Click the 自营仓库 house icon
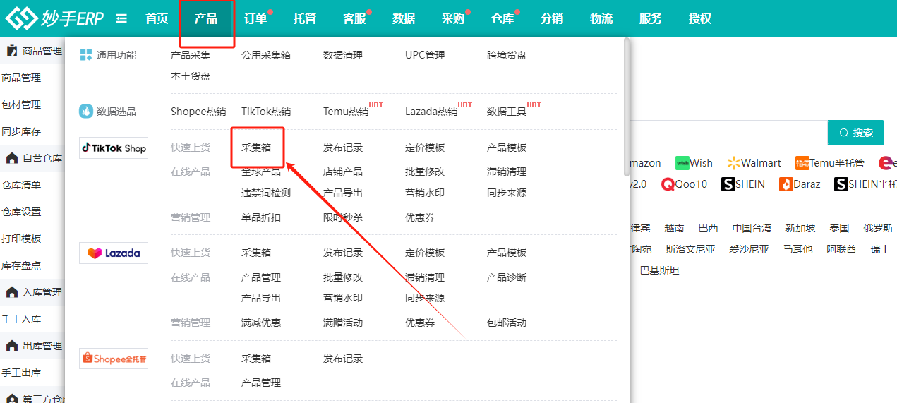 coord(11,158)
